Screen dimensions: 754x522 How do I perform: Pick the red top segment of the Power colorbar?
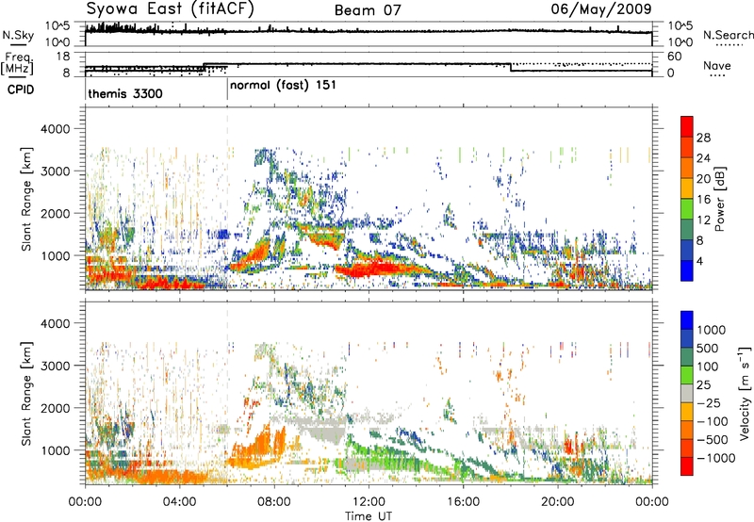click(687, 126)
